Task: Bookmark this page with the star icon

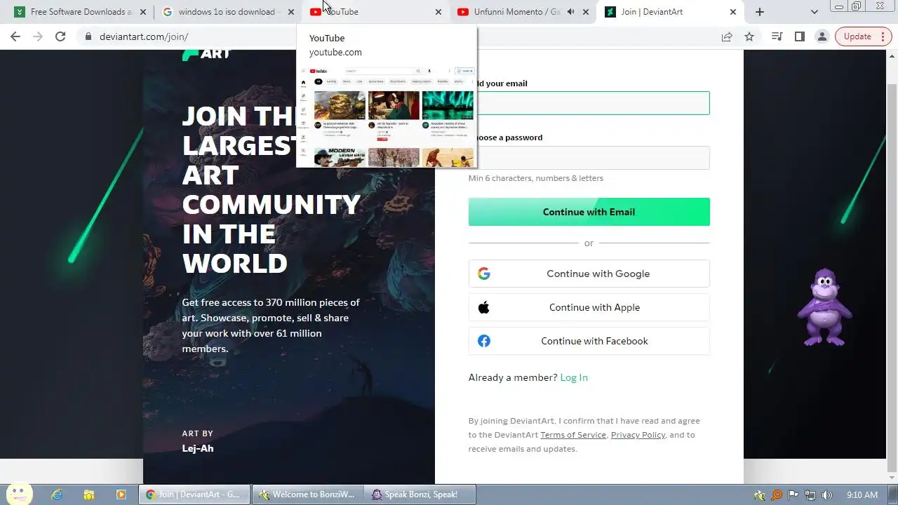Action: (749, 36)
